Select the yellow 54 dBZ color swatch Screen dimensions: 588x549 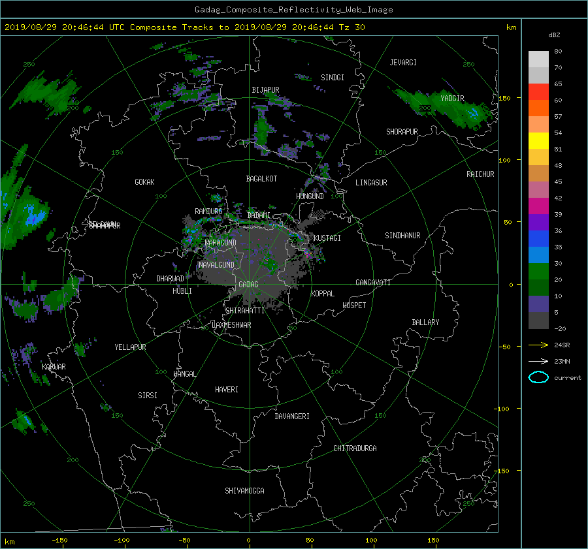[x=538, y=140]
